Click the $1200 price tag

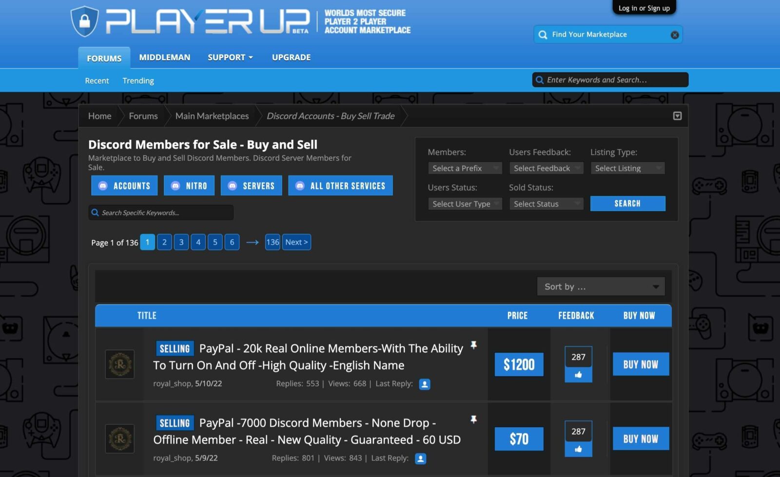click(519, 364)
